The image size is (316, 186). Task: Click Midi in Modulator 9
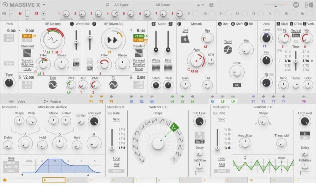click(x=222, y=164)
